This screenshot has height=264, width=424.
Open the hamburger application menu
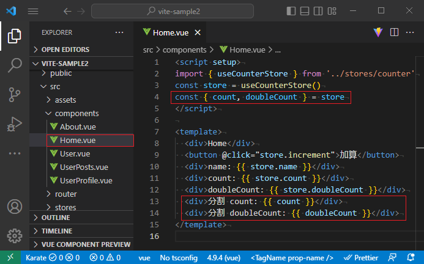click(x=33, y=12)
